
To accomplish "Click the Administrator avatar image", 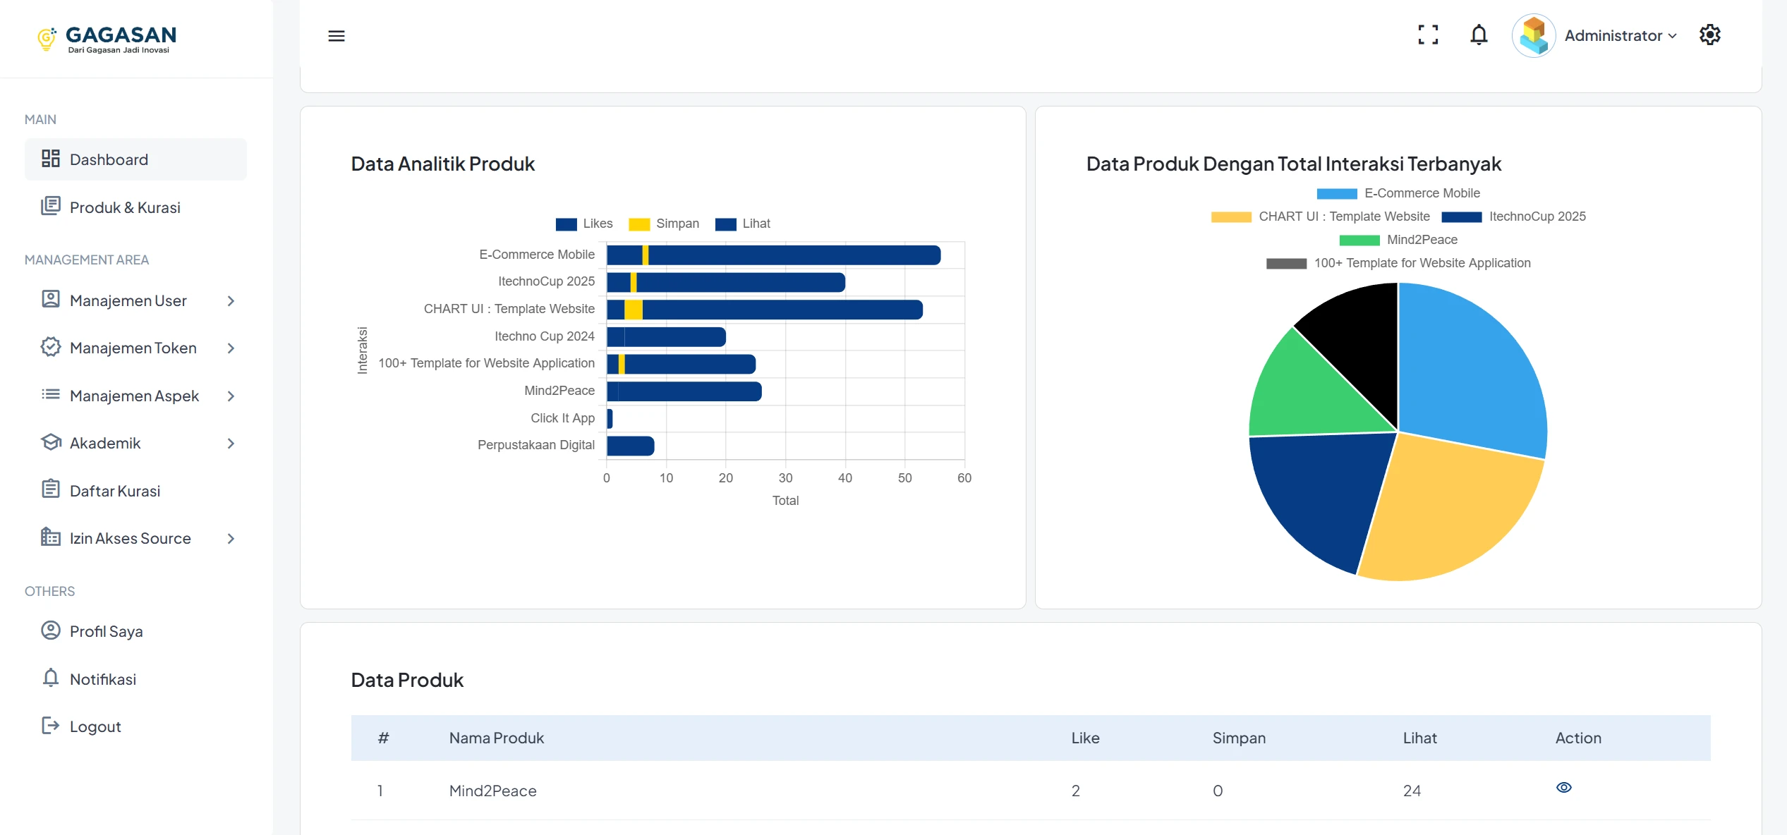I will [x=1534, y=35].
